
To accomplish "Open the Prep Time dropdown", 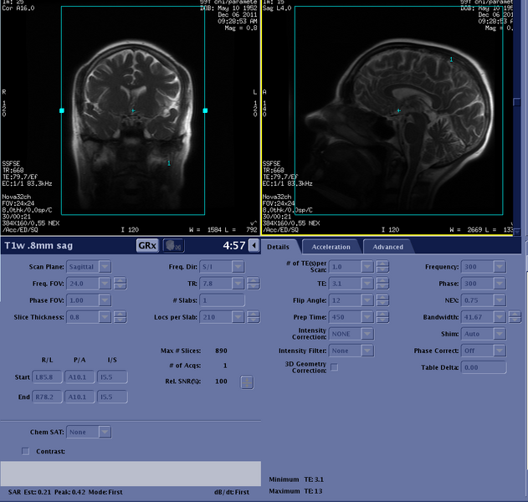I will (x=367, y=317).
